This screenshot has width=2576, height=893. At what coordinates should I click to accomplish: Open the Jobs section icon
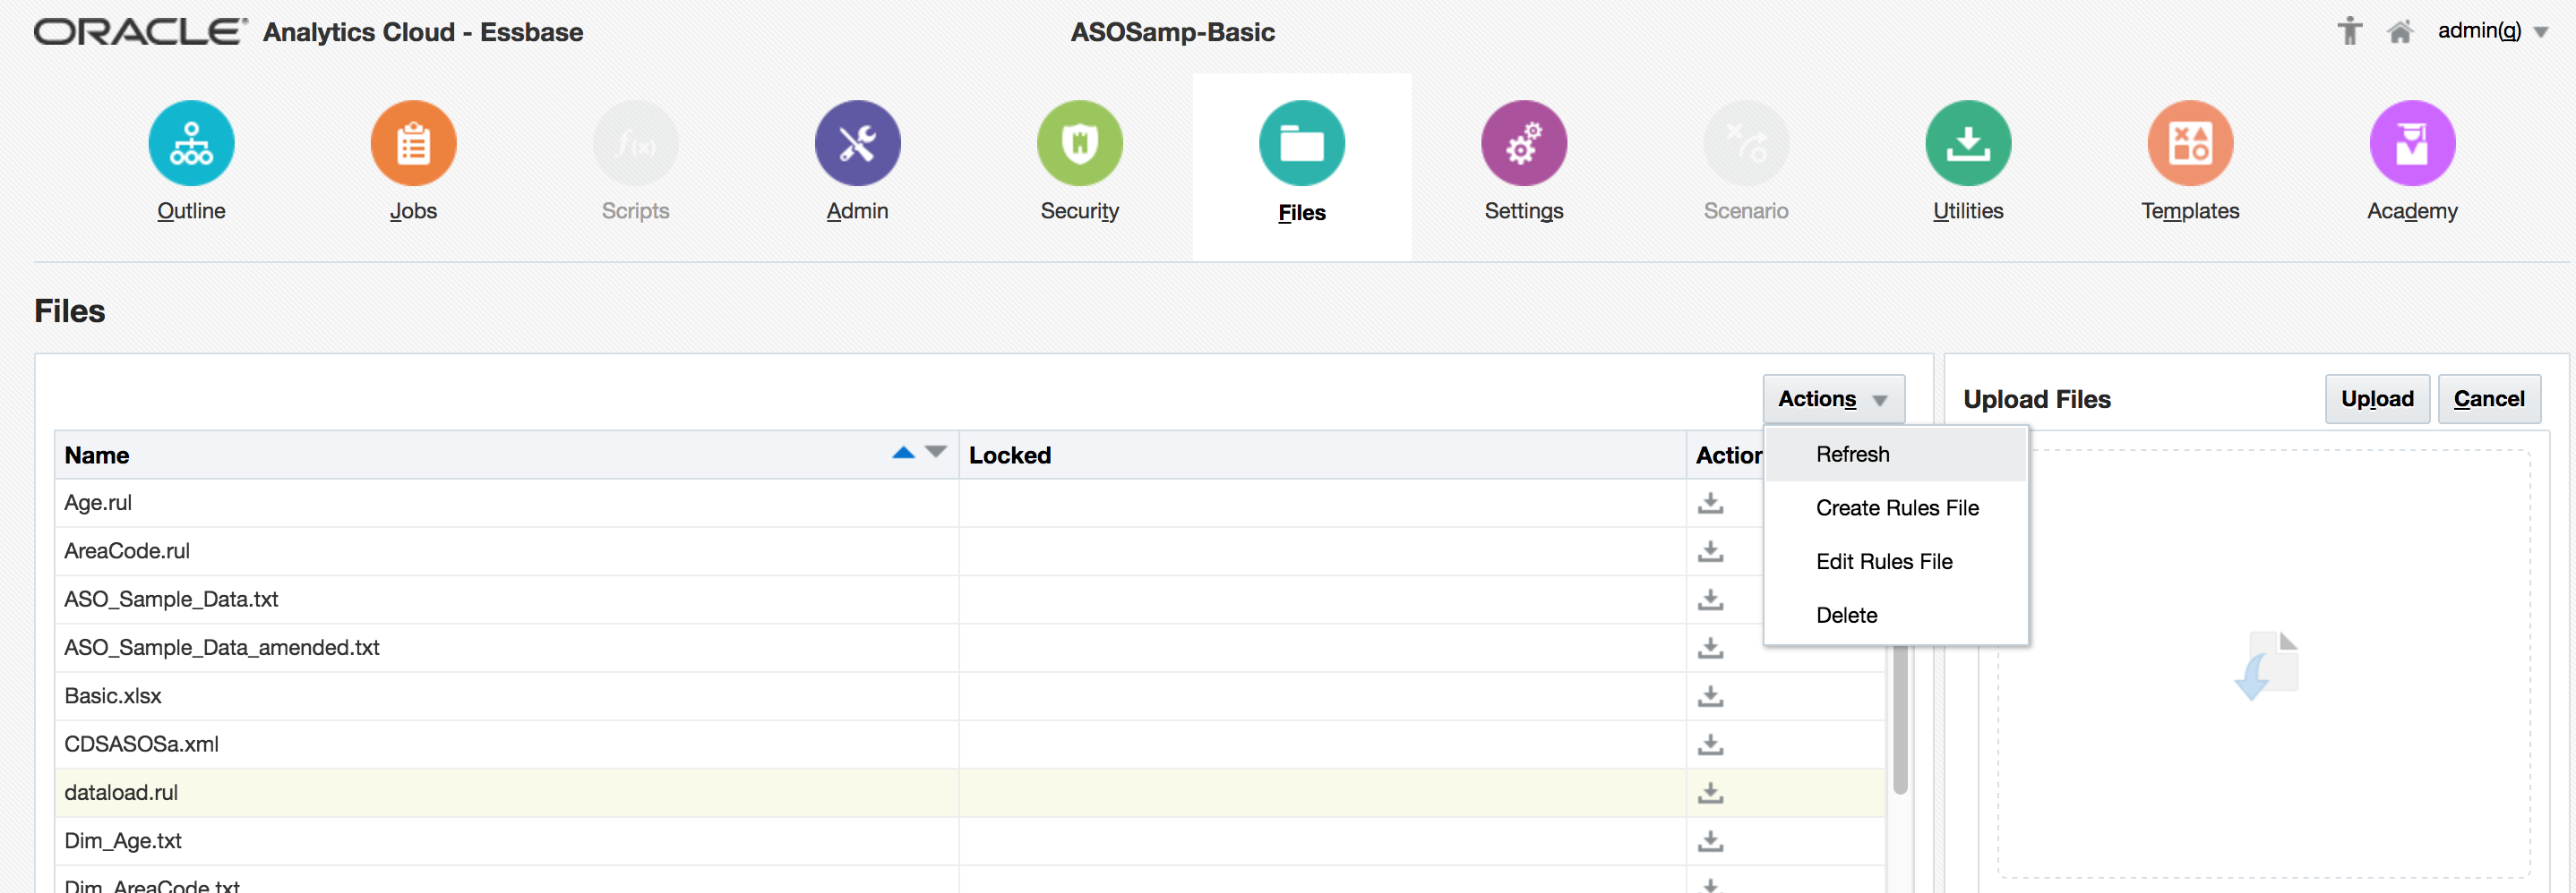(x=413, y=143)
